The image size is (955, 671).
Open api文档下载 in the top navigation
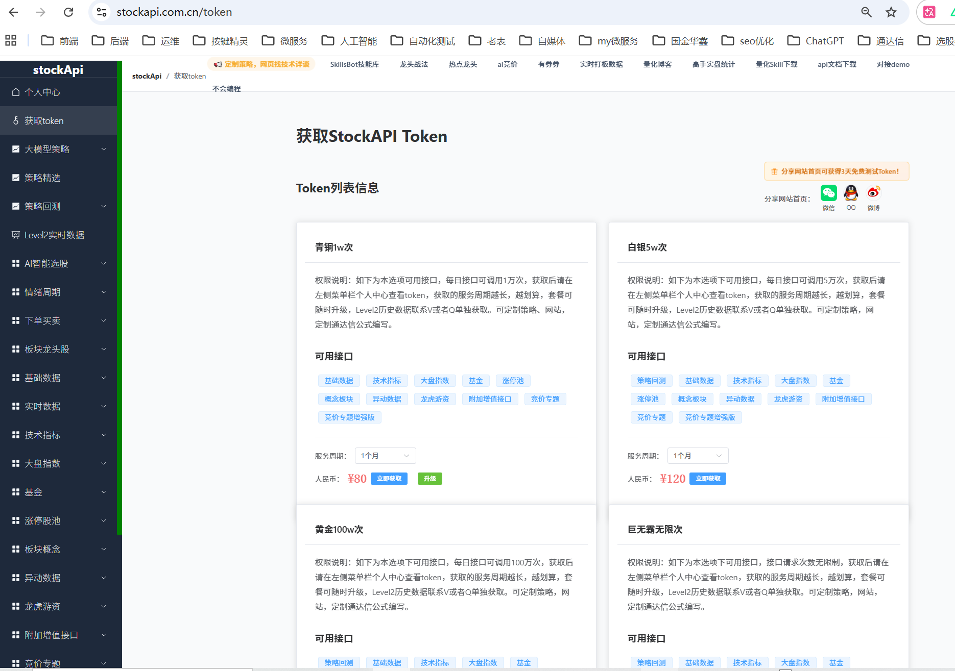pyautogui.click(x=837, y=64)
